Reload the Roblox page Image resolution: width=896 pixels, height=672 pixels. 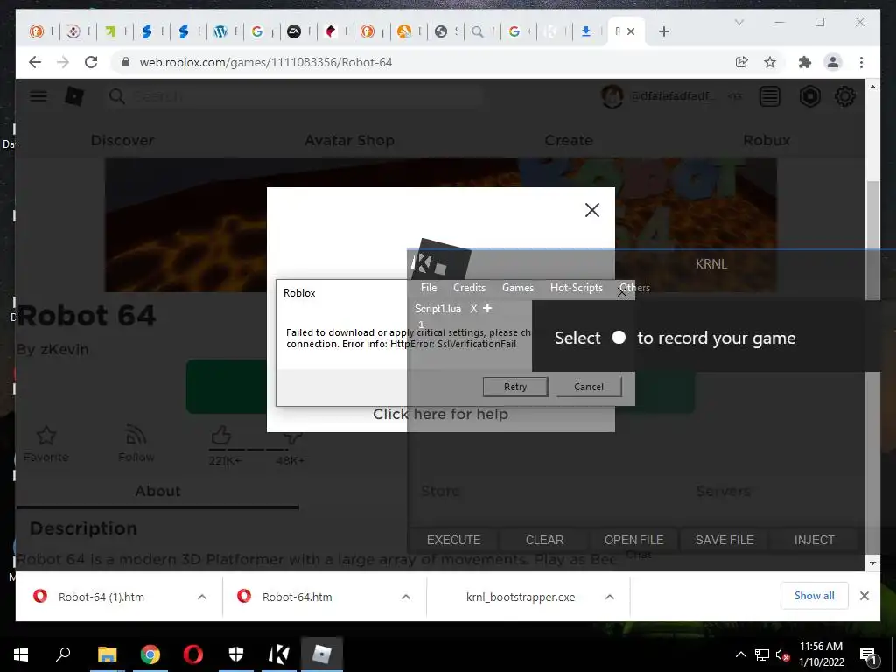pos(91,62)
